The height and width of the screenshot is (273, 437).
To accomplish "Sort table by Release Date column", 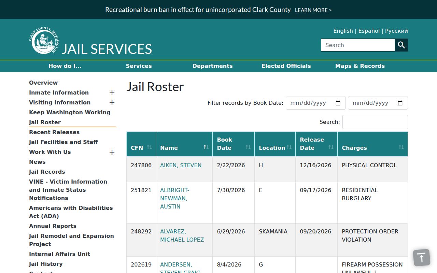I will pos(316,144).
